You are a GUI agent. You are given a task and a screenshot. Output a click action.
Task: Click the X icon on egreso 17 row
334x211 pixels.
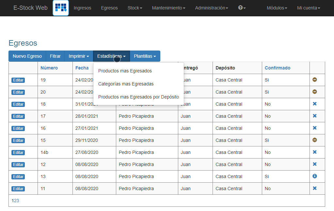click(x=314, y=116)
